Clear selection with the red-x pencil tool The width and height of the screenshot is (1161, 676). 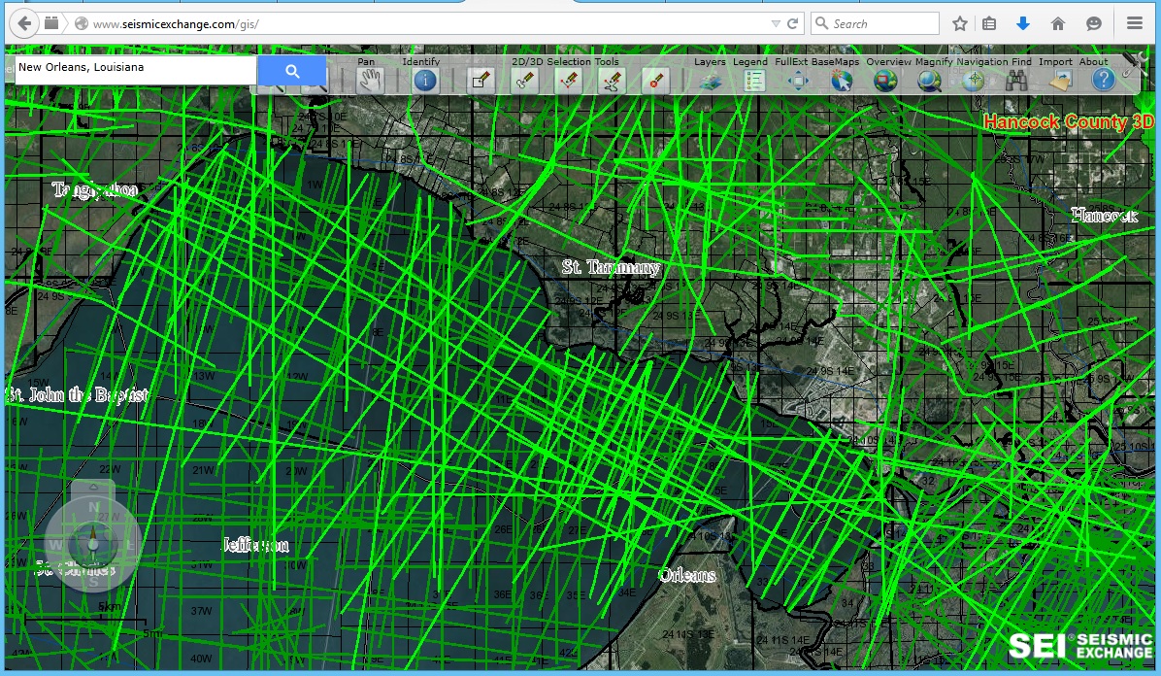click(655, 80)
